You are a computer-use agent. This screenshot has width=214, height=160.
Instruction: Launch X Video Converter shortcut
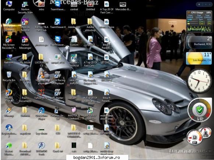point(9,25)
